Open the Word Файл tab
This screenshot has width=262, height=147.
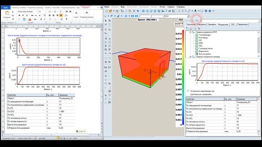click(x=6, y=7)
